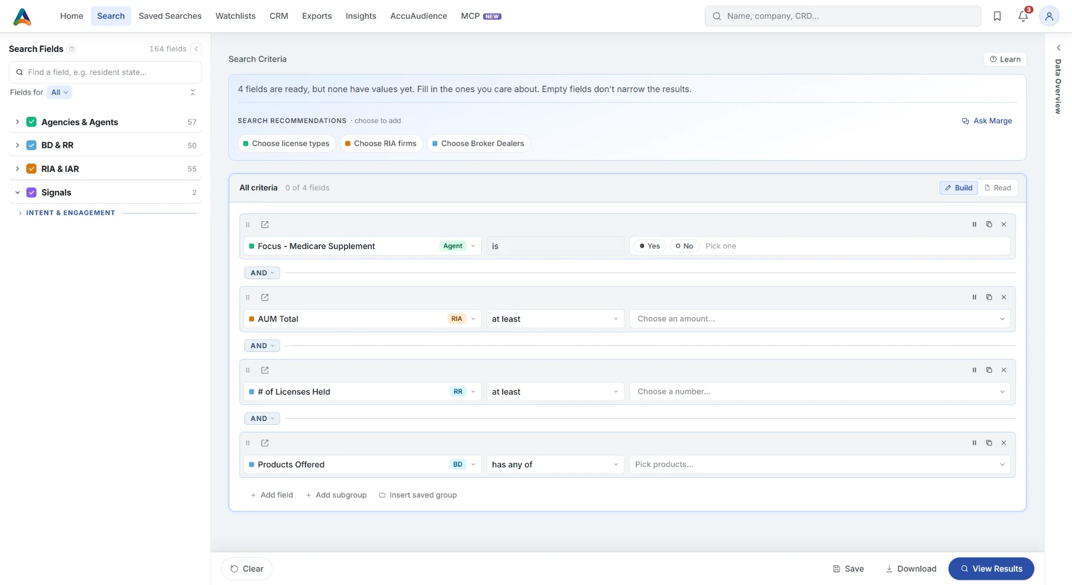This screenshot has width=1072, height=585.
Task: Open the notifications bell
Action: (1023, 16)
